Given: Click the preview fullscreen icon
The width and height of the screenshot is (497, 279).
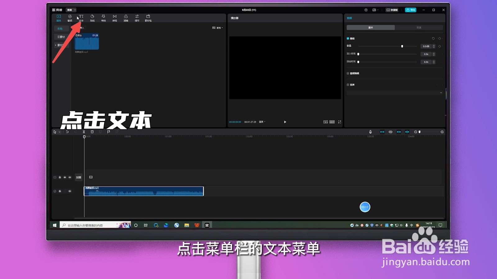Looking at the screenshot, I should click(340, 122).
